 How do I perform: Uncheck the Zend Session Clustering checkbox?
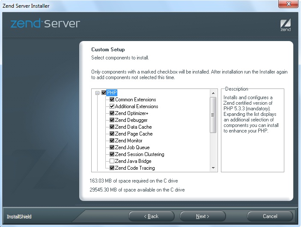(x=112, y=154)
